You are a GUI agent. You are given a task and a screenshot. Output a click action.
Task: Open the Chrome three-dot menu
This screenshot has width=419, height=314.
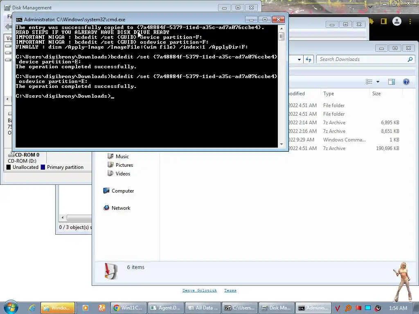[x=410, y=21]
